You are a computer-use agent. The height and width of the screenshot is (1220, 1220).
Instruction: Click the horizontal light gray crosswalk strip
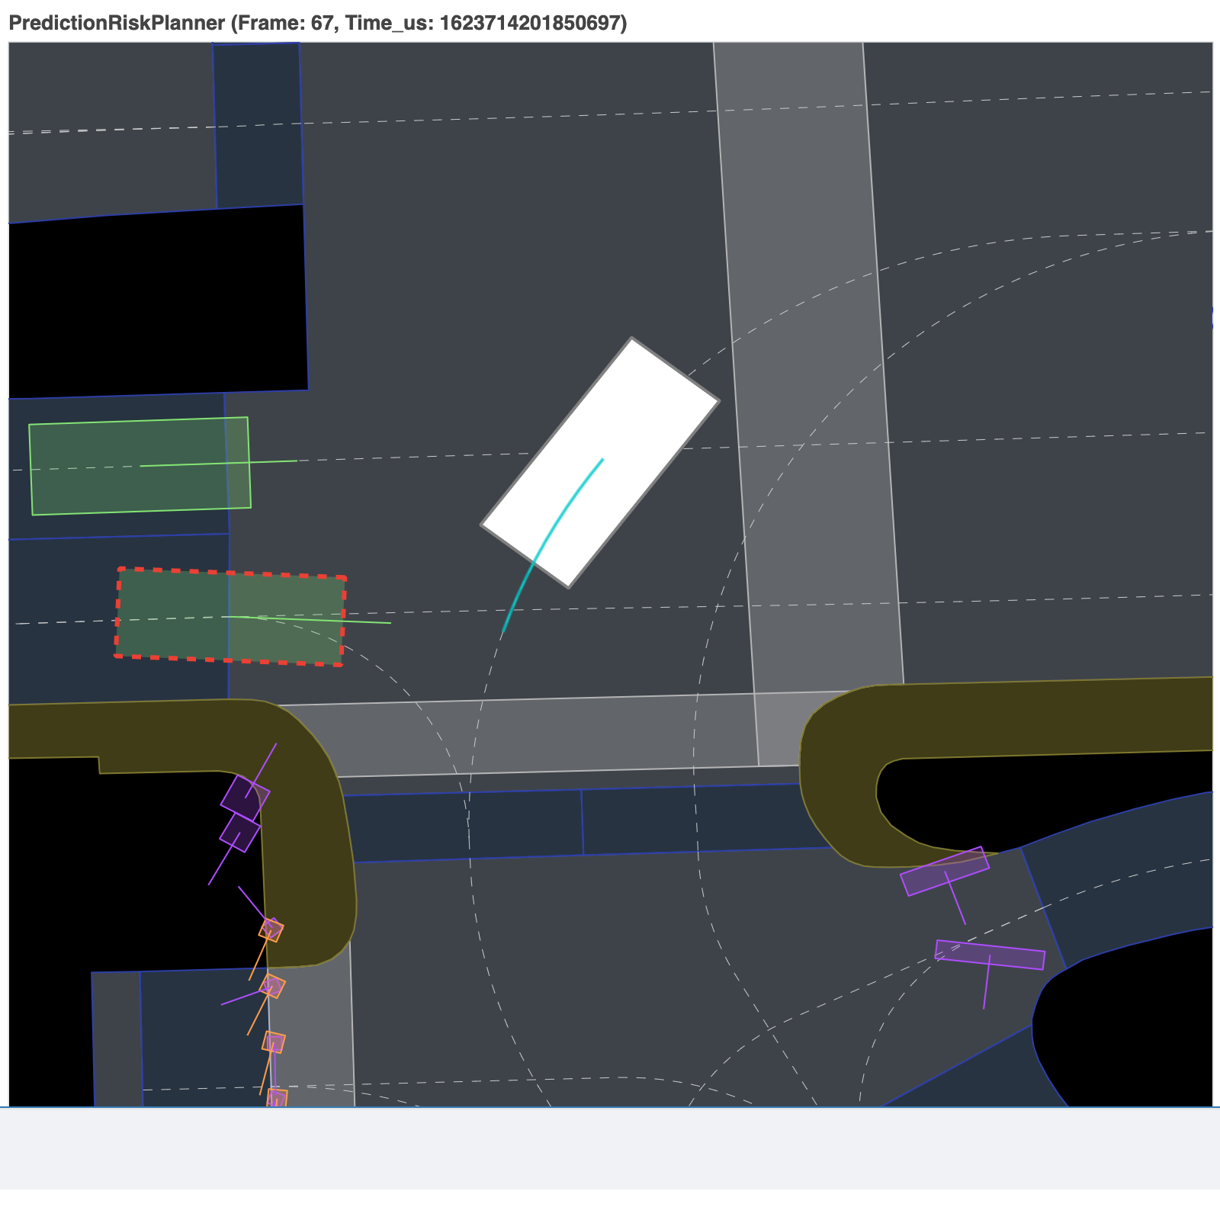534,736
